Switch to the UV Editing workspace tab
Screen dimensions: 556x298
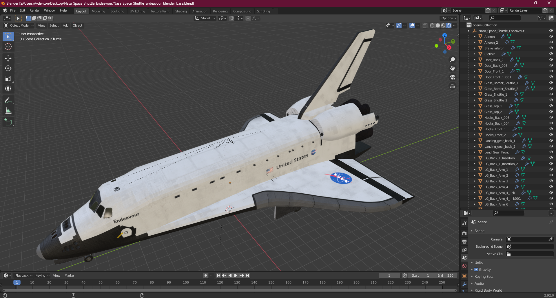coord(137,11)
